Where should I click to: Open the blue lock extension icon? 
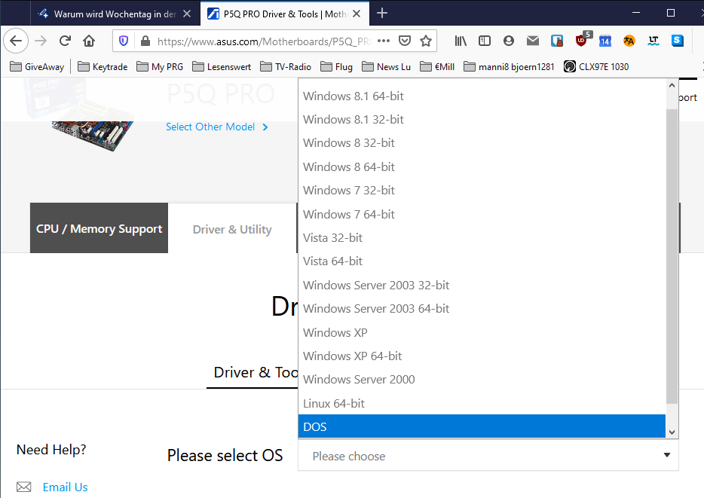[x=557, y=41]
